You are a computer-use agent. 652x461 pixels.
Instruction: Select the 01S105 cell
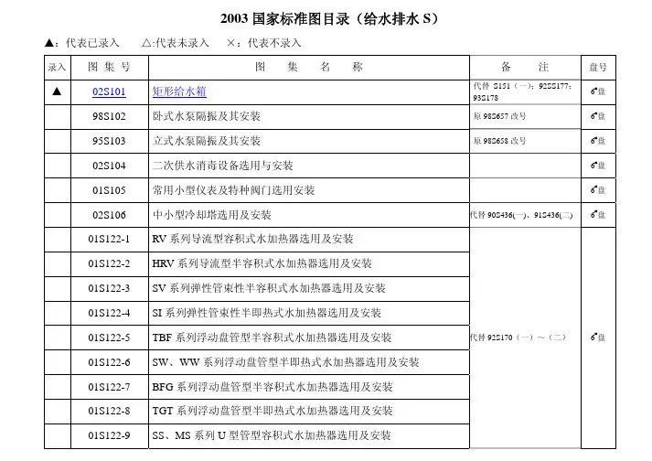click(x=109, y=190)
